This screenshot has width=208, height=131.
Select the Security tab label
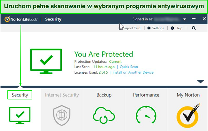pyautogui.click(x=20, y=95)
